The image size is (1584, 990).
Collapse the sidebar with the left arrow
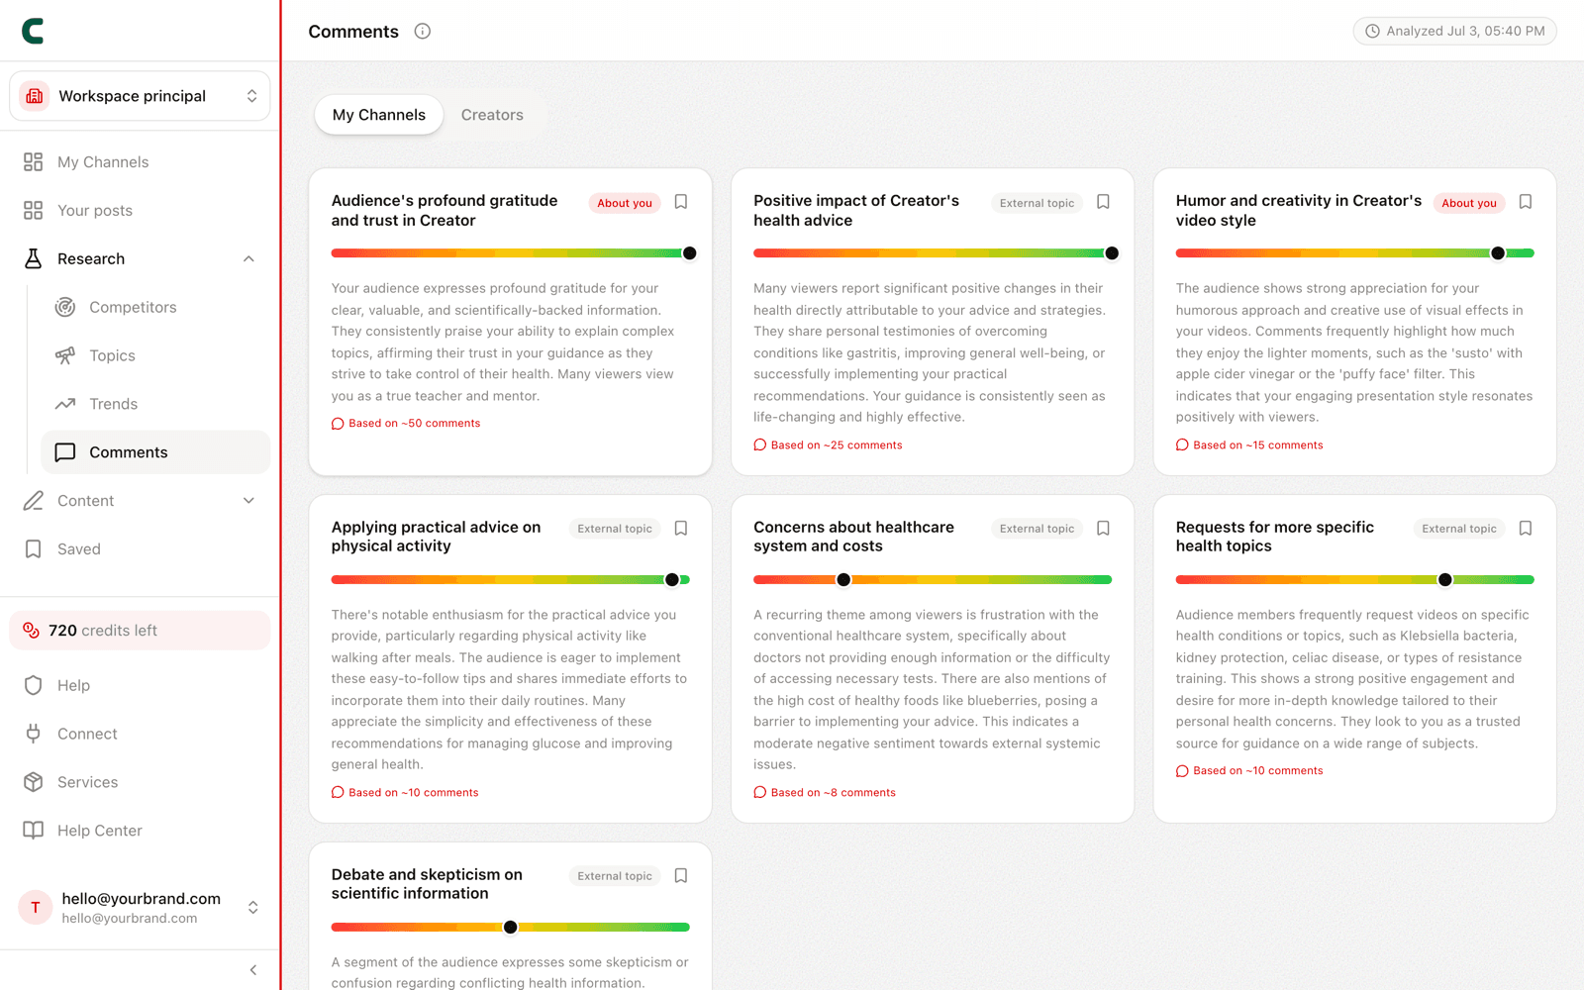click(253, 970)
